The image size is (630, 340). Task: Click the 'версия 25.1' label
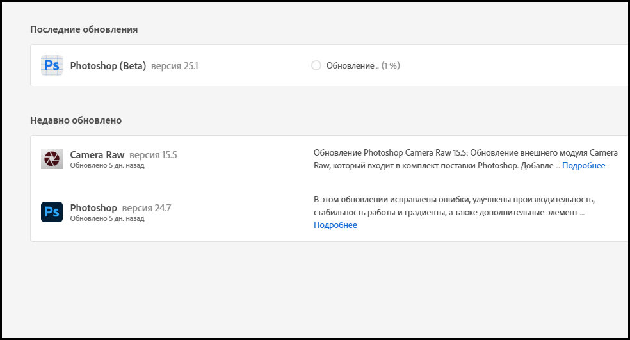pyautogui.click(x=175, y=66)
